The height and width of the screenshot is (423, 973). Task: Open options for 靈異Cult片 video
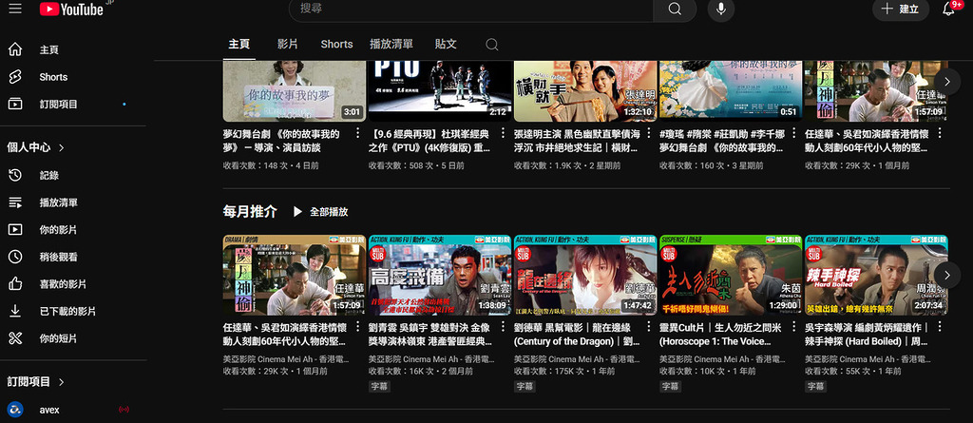click(x=794, y=327)
